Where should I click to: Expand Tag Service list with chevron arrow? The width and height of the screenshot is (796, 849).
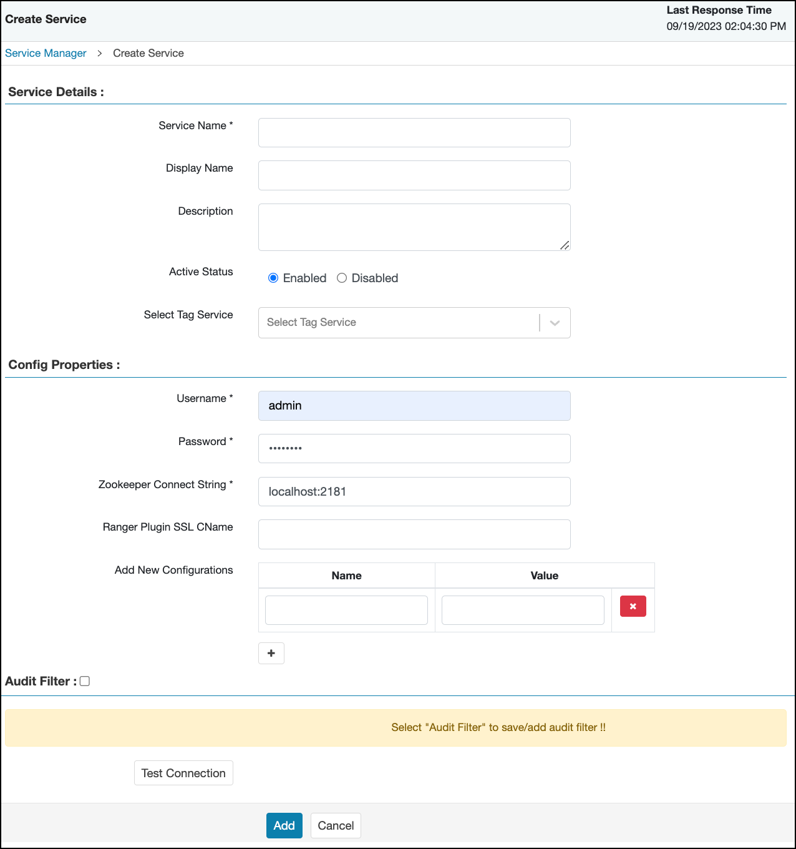coord(555,323)
